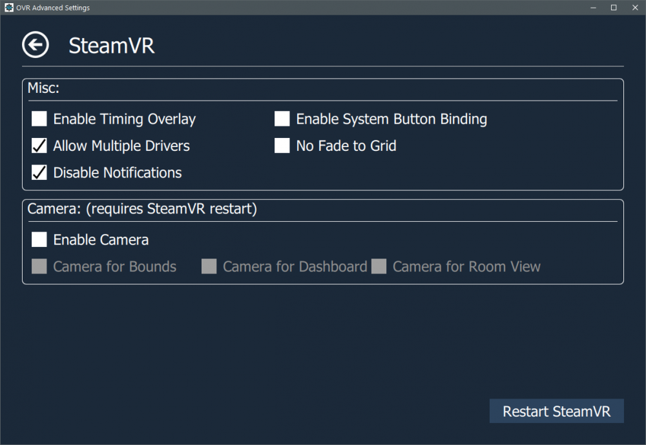Click the OVR Advanced Settings title bar icon

tap(8, 7)
